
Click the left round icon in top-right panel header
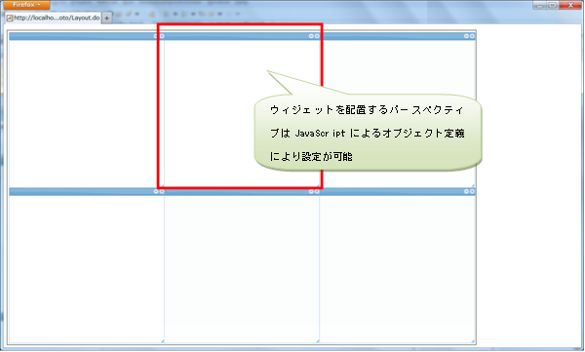(466, 36)
